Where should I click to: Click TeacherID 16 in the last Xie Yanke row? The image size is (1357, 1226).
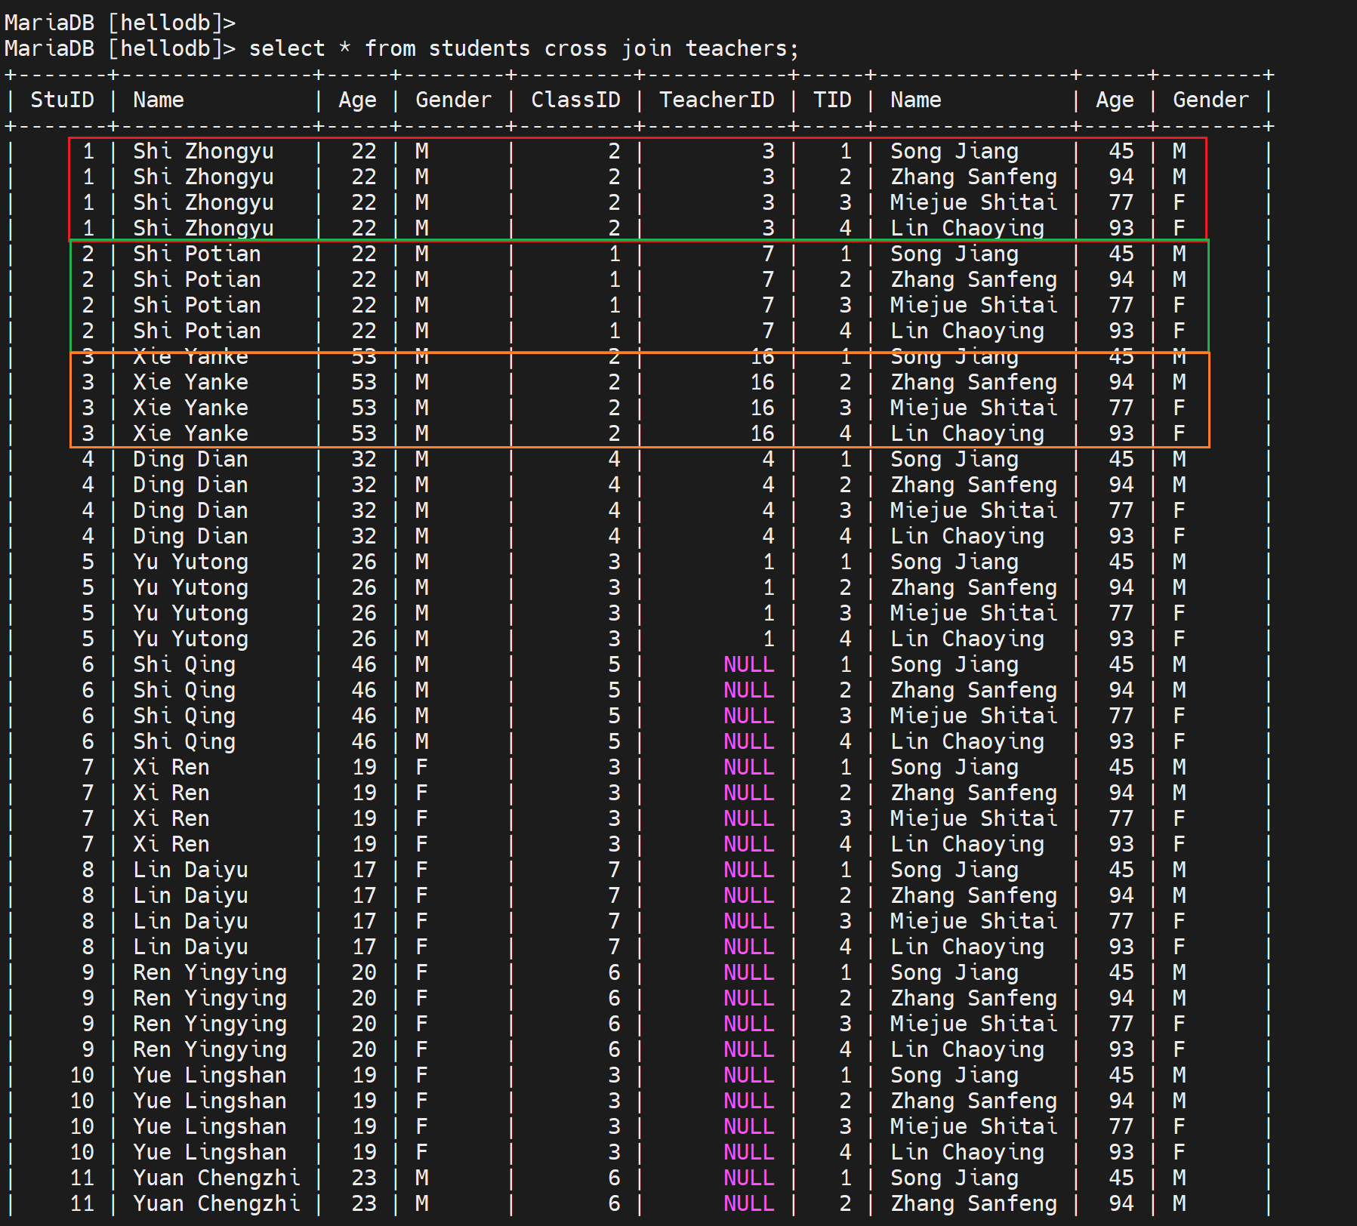[x=762, y=434]
